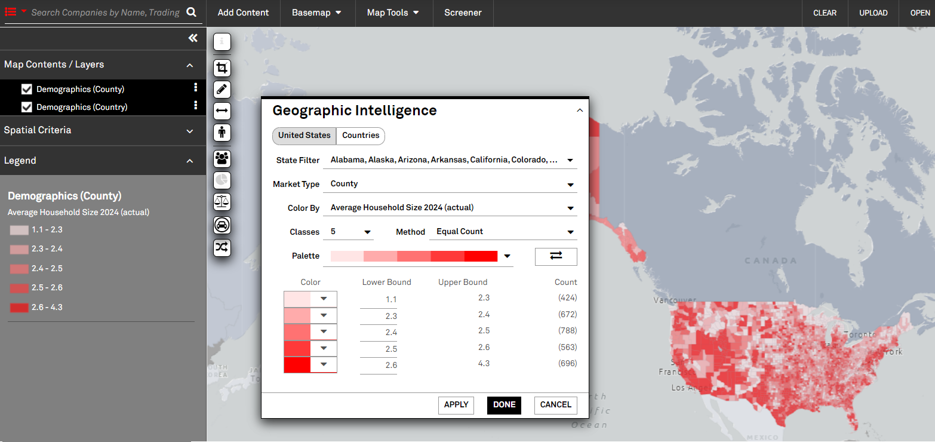Toggle the Demographics (Country) layer checkbox
The image size is (935, 442).
[x=26, y=107]
